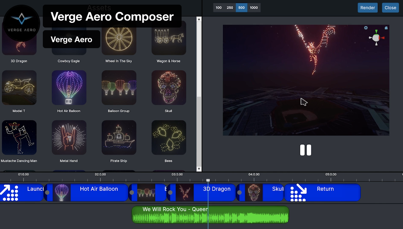
Task: Select the 100 drone count option
Action: [x=219, y=8]
